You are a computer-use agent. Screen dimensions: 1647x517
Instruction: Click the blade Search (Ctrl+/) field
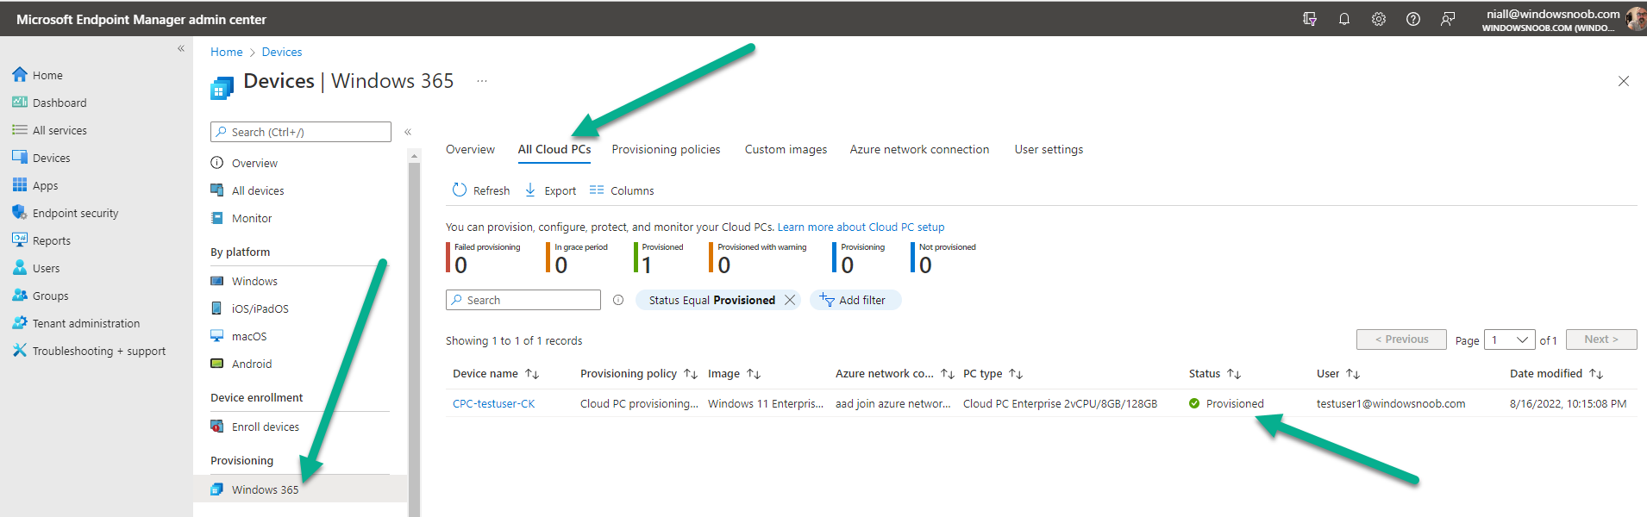pos(301,132)
